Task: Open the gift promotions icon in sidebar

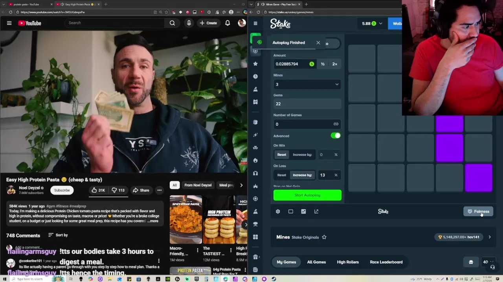Action: coord(255,257)
